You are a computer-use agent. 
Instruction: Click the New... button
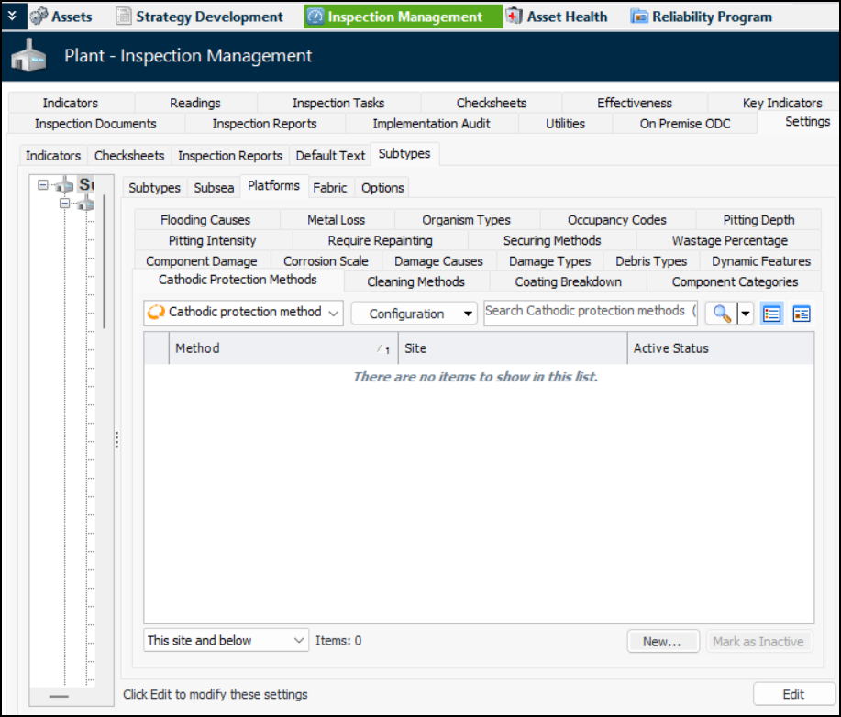[x=661, y=642]
